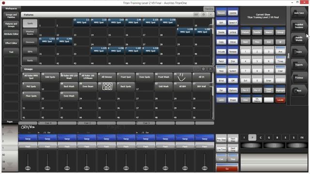Select the Odd Spots group
This screenshot has height=174, width=310.
pyautogui.click(x=50, y=77)
